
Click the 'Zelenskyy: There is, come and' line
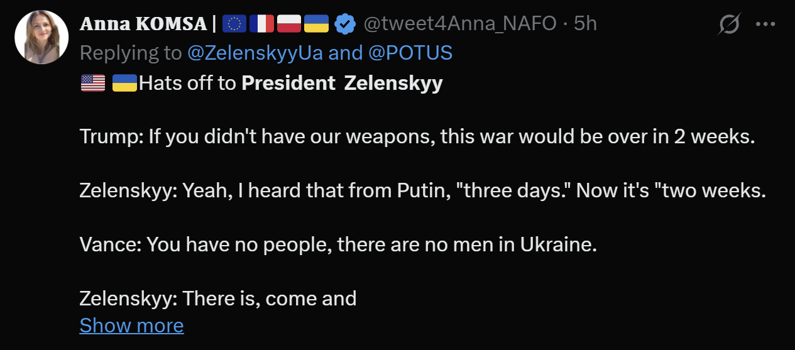pos(217,298)
